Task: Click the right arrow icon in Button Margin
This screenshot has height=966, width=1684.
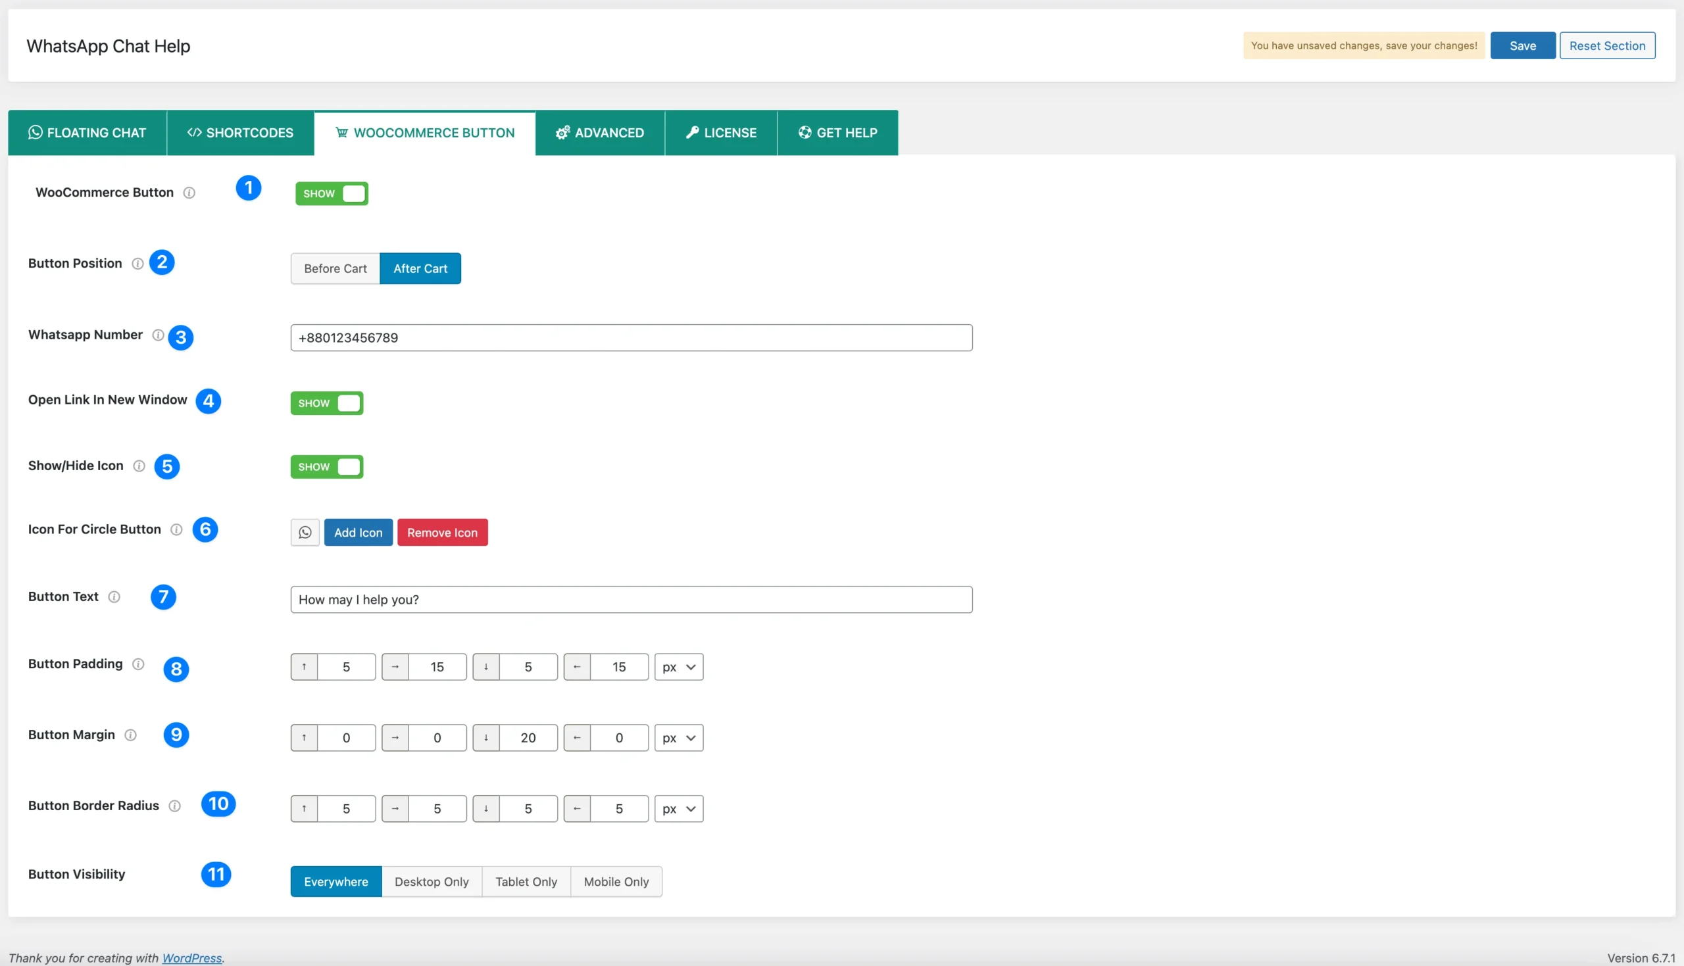Action: pos(395,738)
